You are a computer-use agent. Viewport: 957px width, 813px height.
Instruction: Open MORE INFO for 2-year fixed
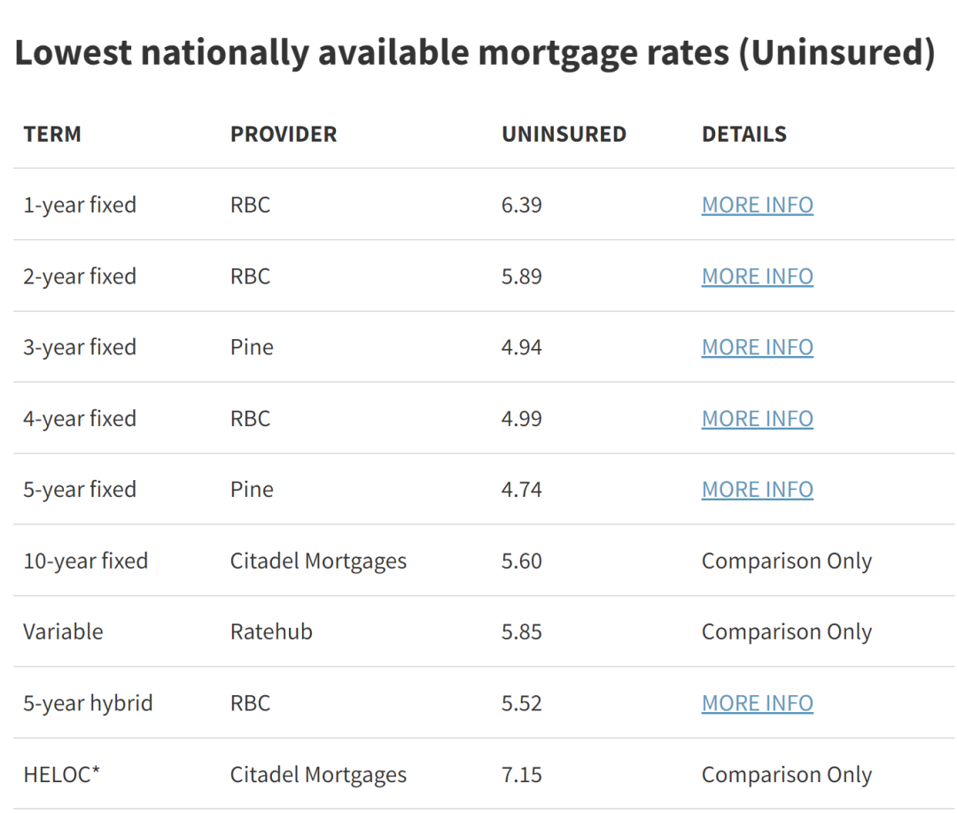[758, 276]
